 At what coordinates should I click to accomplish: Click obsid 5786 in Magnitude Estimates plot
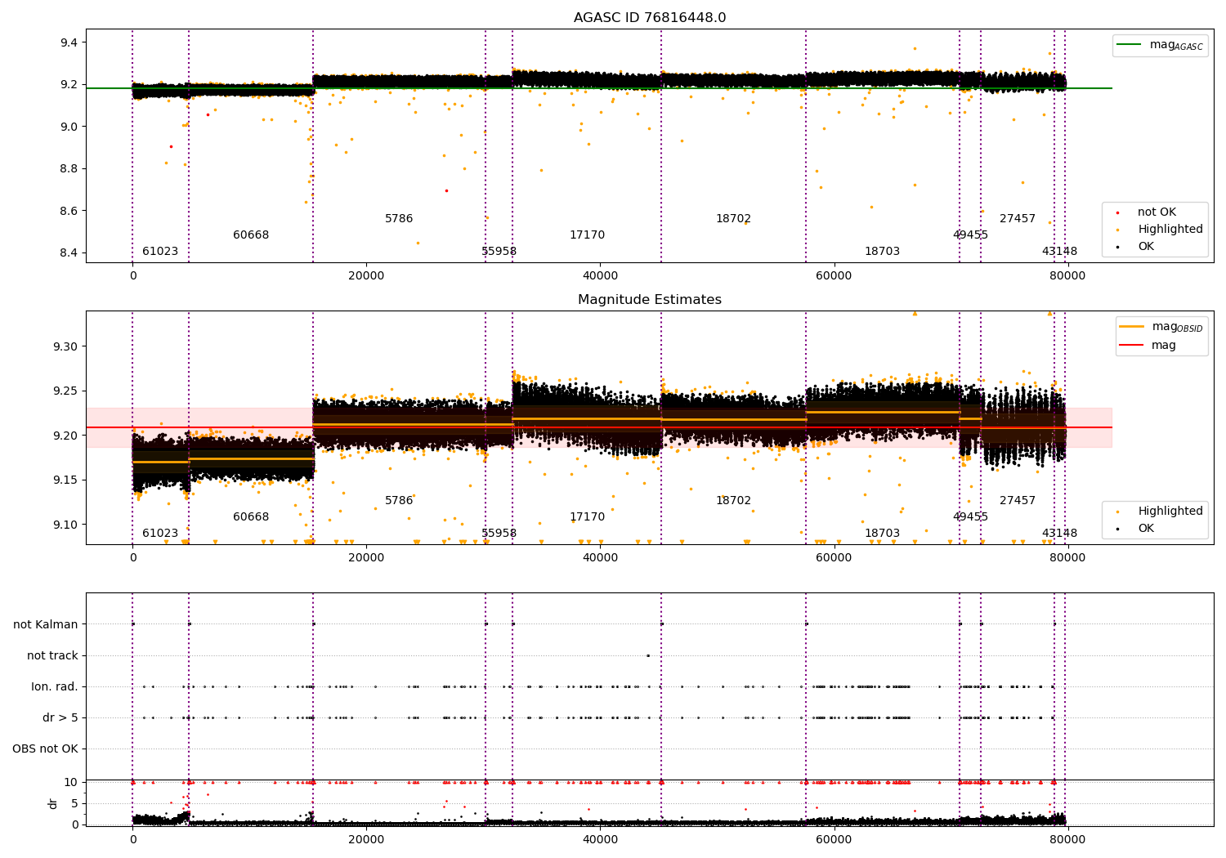pyautogui.click(x=399, y=501)
